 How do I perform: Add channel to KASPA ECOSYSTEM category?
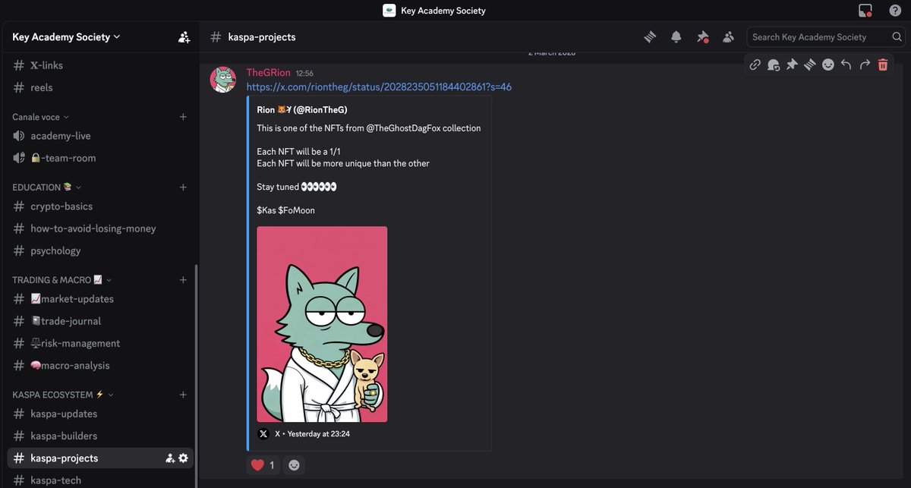(x=183, y=395)
